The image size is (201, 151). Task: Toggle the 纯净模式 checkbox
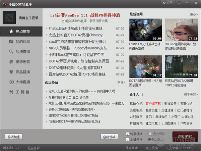tap(127, 134)
